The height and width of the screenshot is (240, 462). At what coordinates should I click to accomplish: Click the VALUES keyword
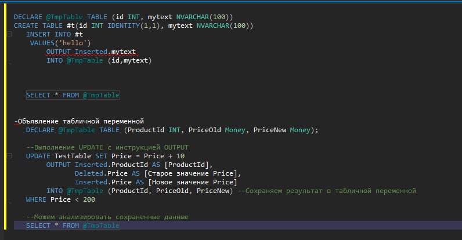[x=42, y=43]
